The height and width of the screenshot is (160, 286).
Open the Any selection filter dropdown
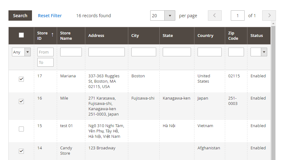(21, 52)
